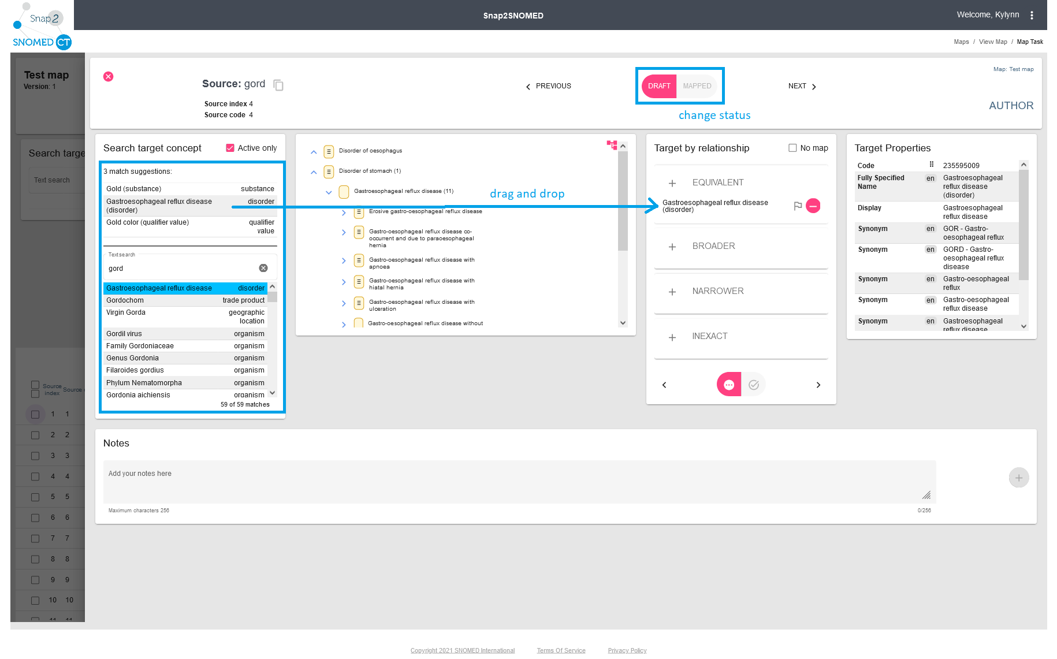Expand the Erosive gastro-oesophageal reflux disease node
This screenshot has height=659, width=1057.
point(344,213)
